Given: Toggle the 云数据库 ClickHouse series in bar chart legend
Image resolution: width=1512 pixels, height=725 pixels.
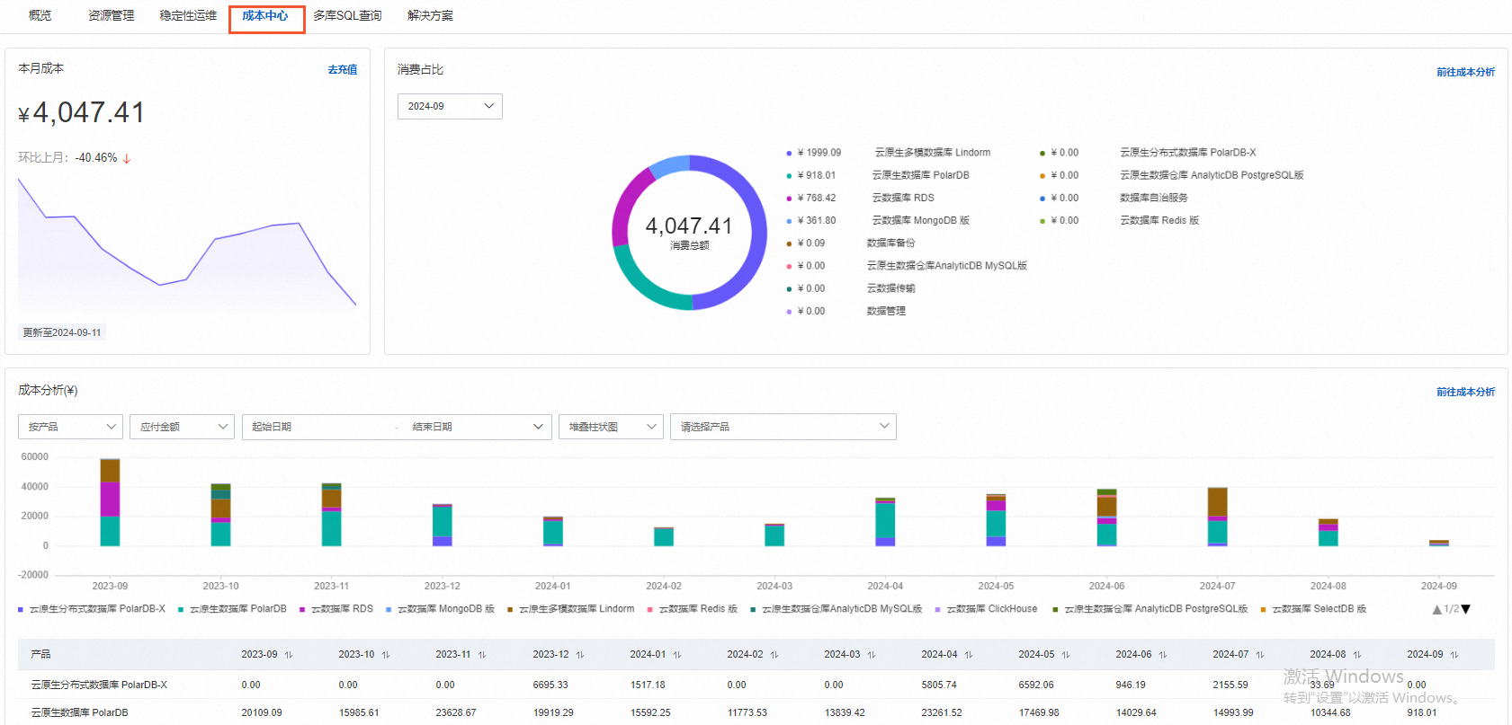Looking at the screenshot, I should [x=986, y=609].
